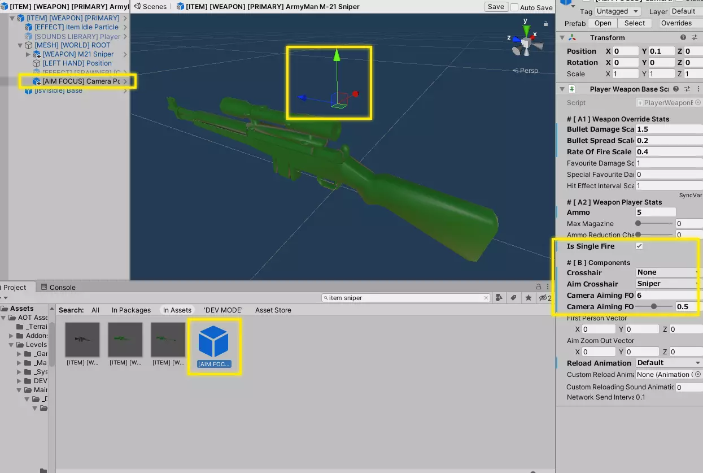Clear the Project search field
Viewport: 703px width, 473px height.
coord(486,298)
